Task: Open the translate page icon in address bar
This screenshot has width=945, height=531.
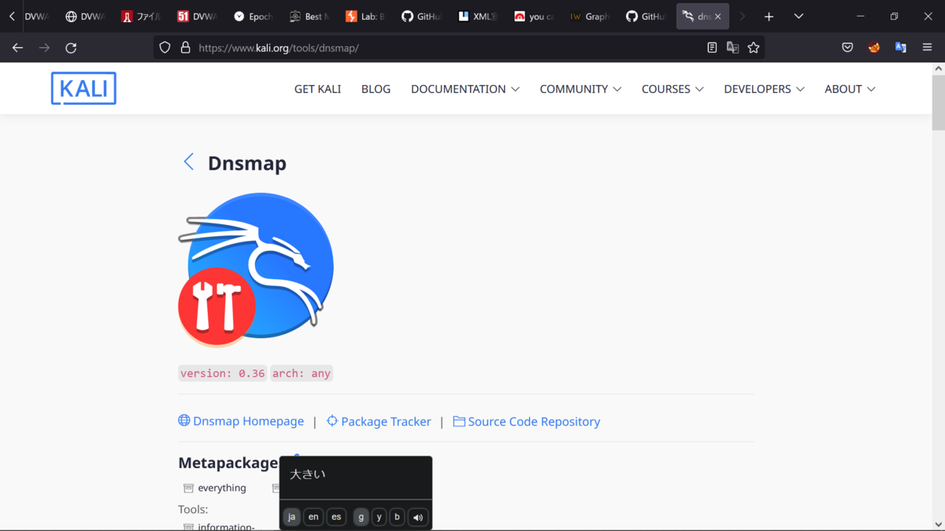Action: (732, 48)
